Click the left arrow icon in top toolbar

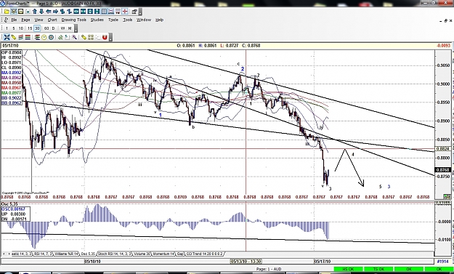coord(49,12)
